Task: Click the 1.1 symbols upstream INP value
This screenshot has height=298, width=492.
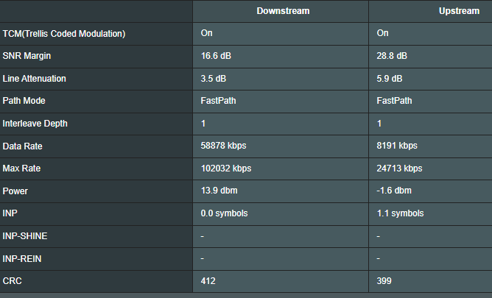Action: tap(400, 213)
